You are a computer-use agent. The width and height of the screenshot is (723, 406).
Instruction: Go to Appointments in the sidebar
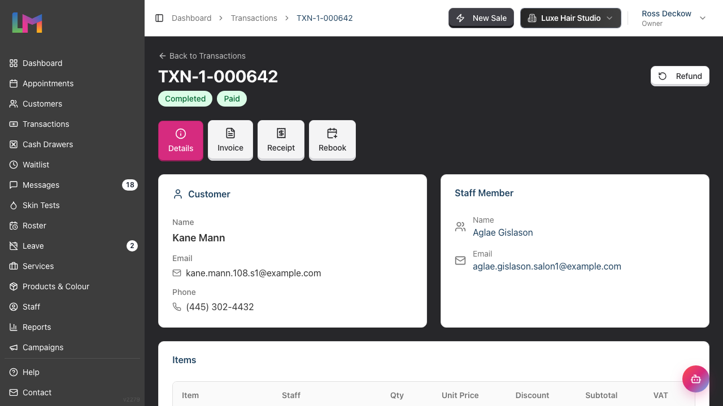(72, 83)
